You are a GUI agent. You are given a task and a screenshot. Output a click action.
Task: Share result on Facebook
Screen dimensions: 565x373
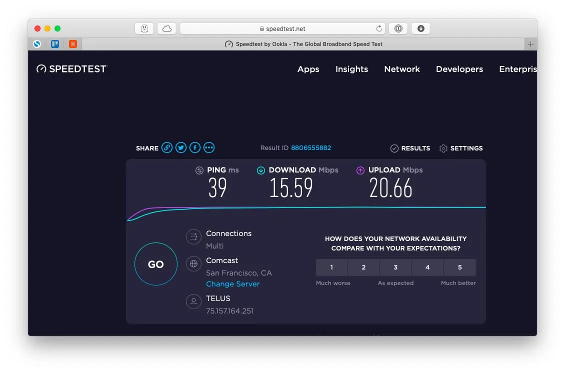click(x=195, y=148)
